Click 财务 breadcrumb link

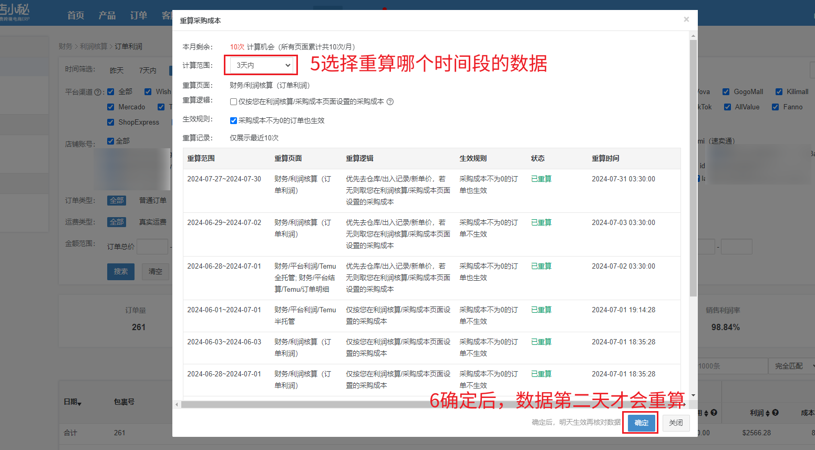click(x=66, y=46)
